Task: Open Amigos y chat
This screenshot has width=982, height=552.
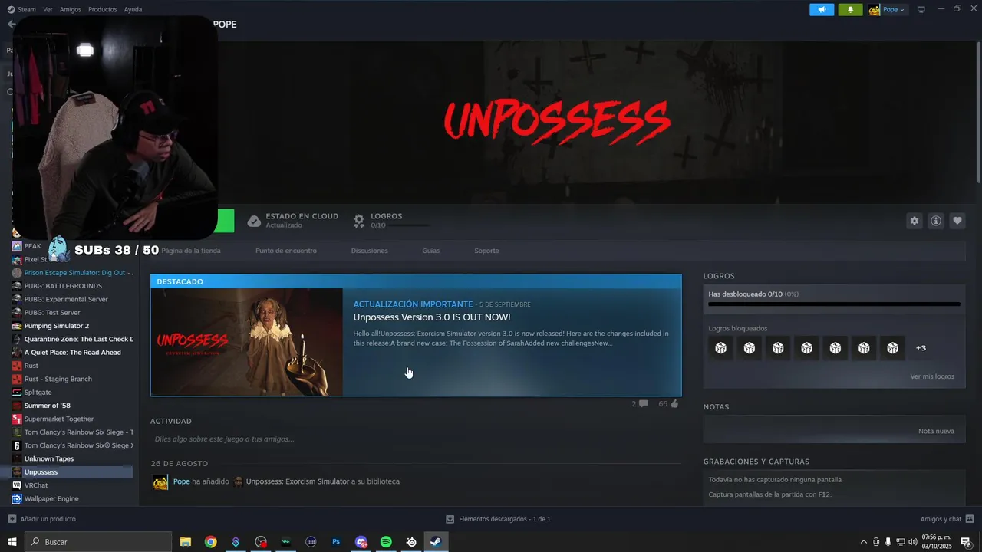Action: 947,519
